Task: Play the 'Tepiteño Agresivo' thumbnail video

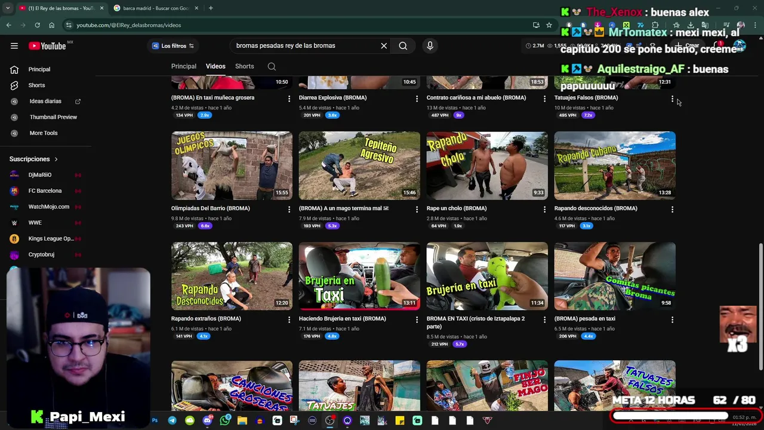Action: pyautogui.click(x=359, y=165)
